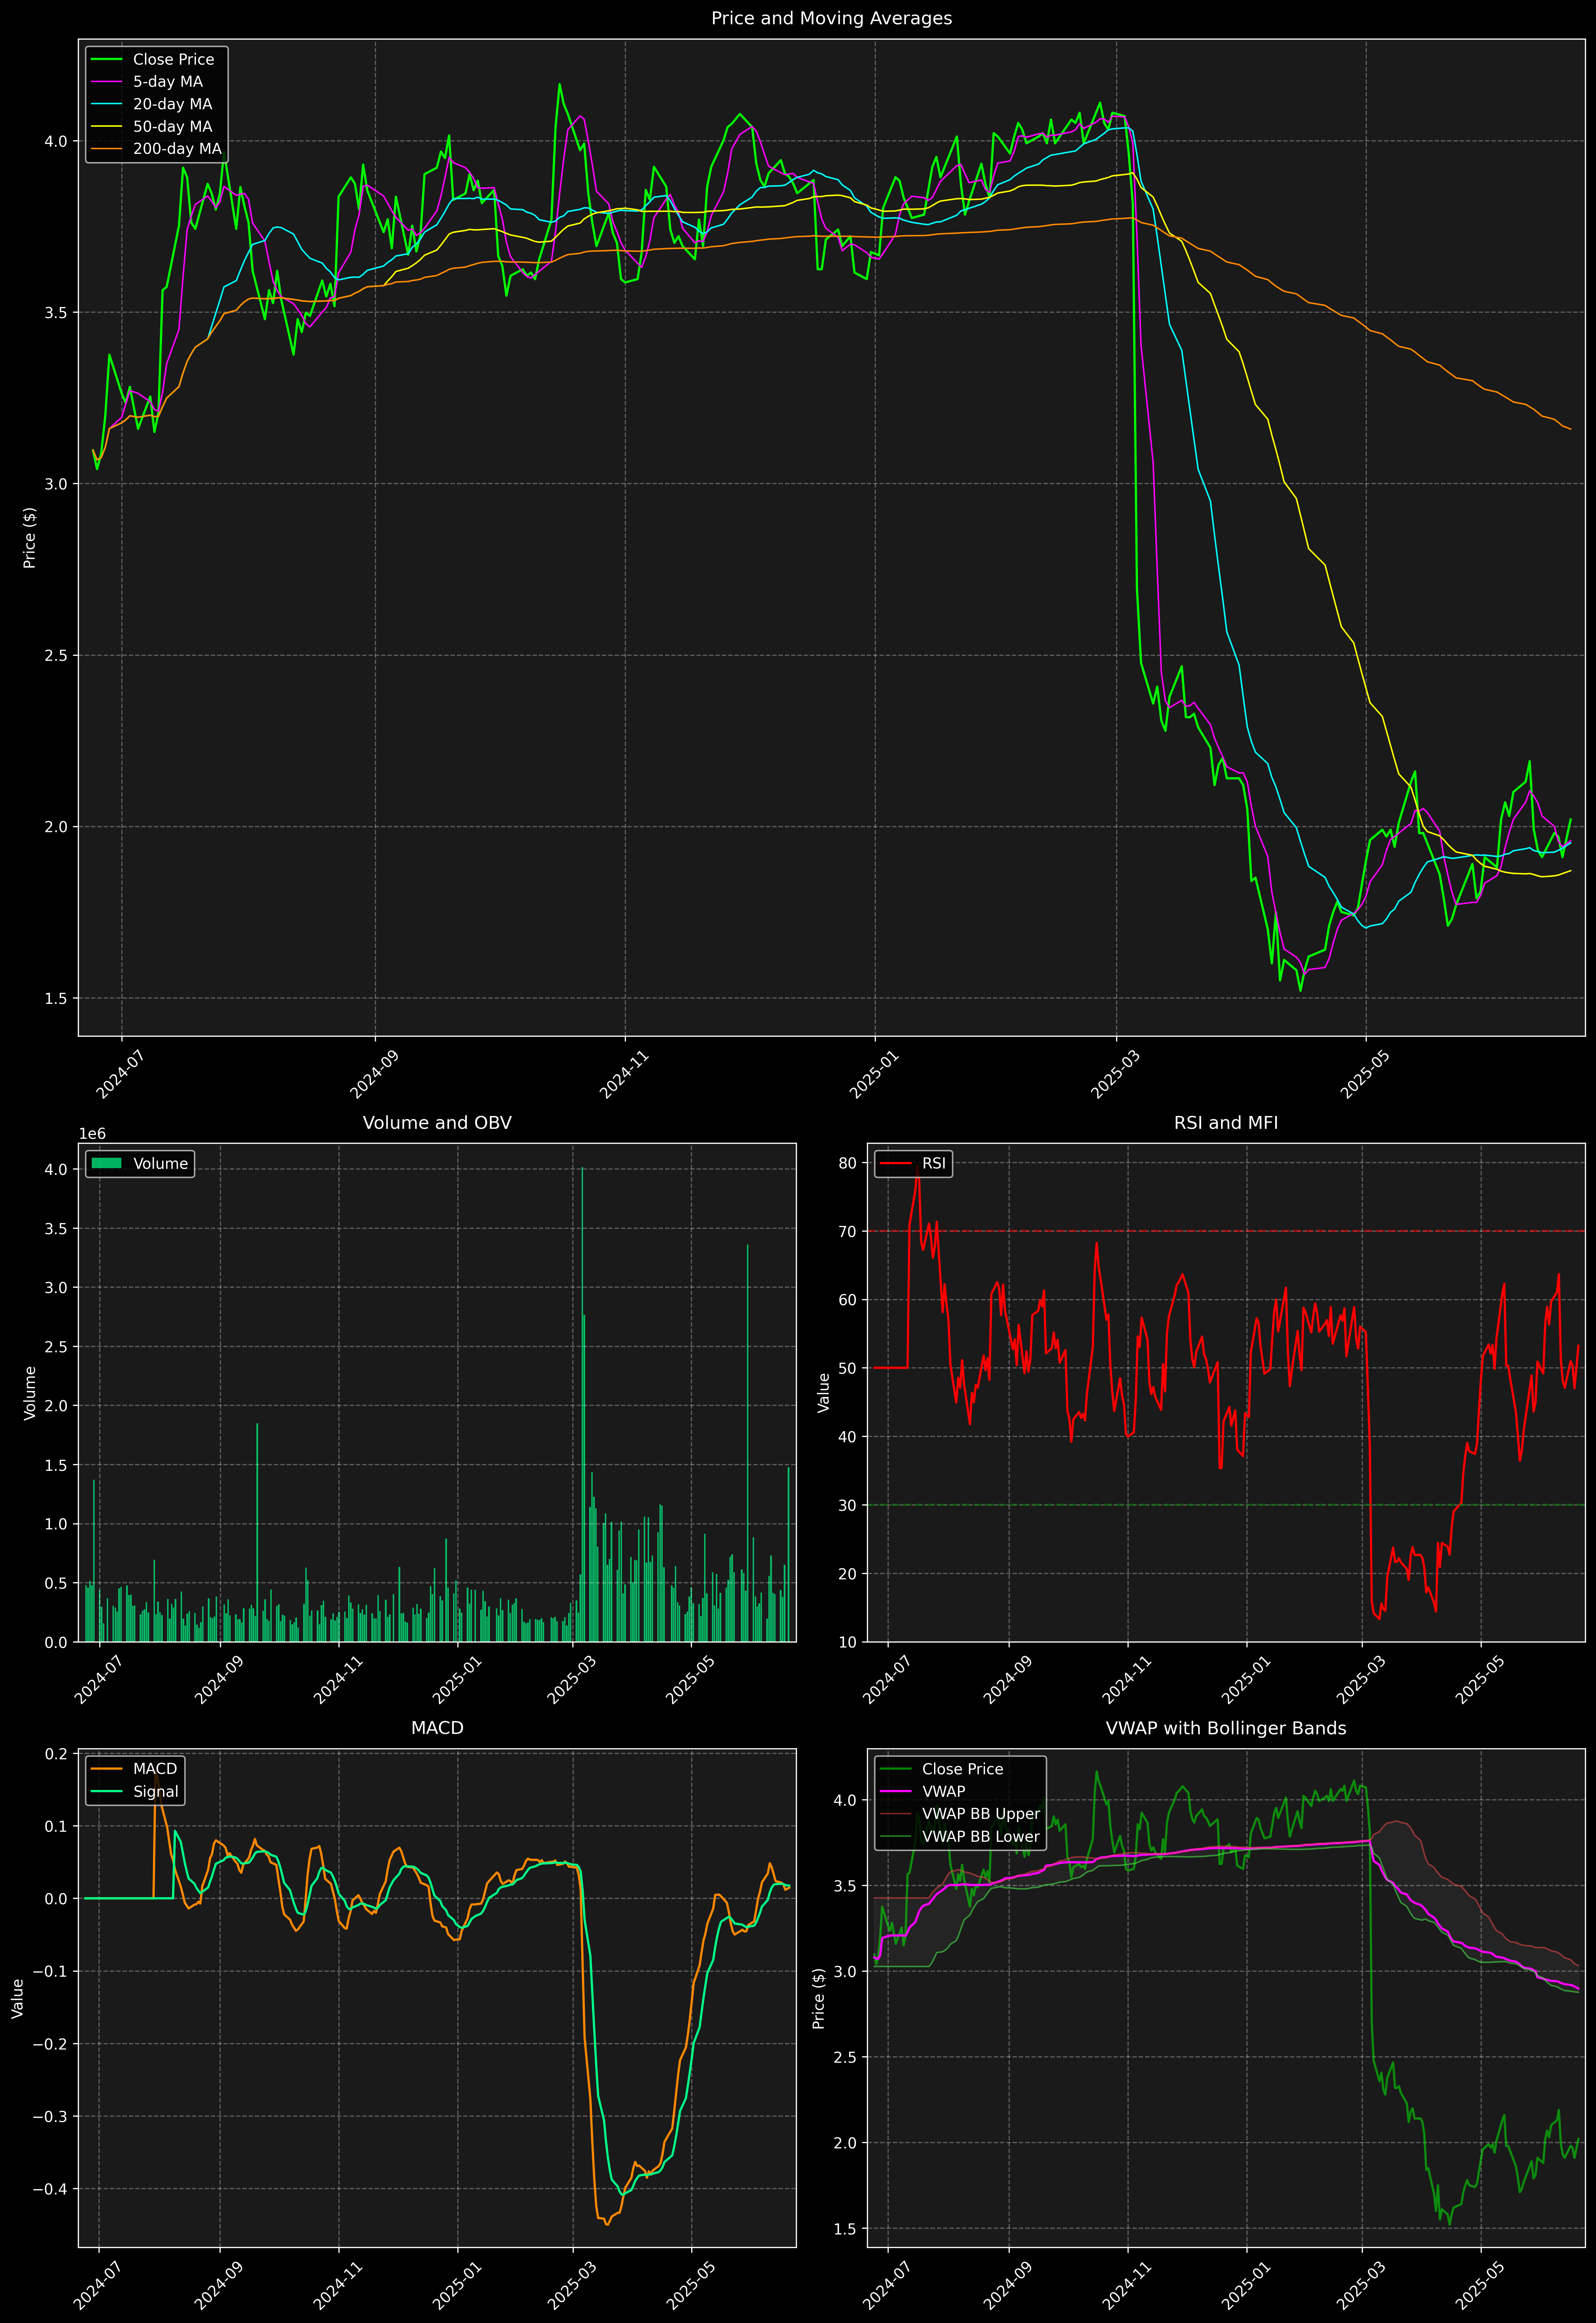
Task: Click the 'MACD' chart title
Action: tap(437, 1728)
